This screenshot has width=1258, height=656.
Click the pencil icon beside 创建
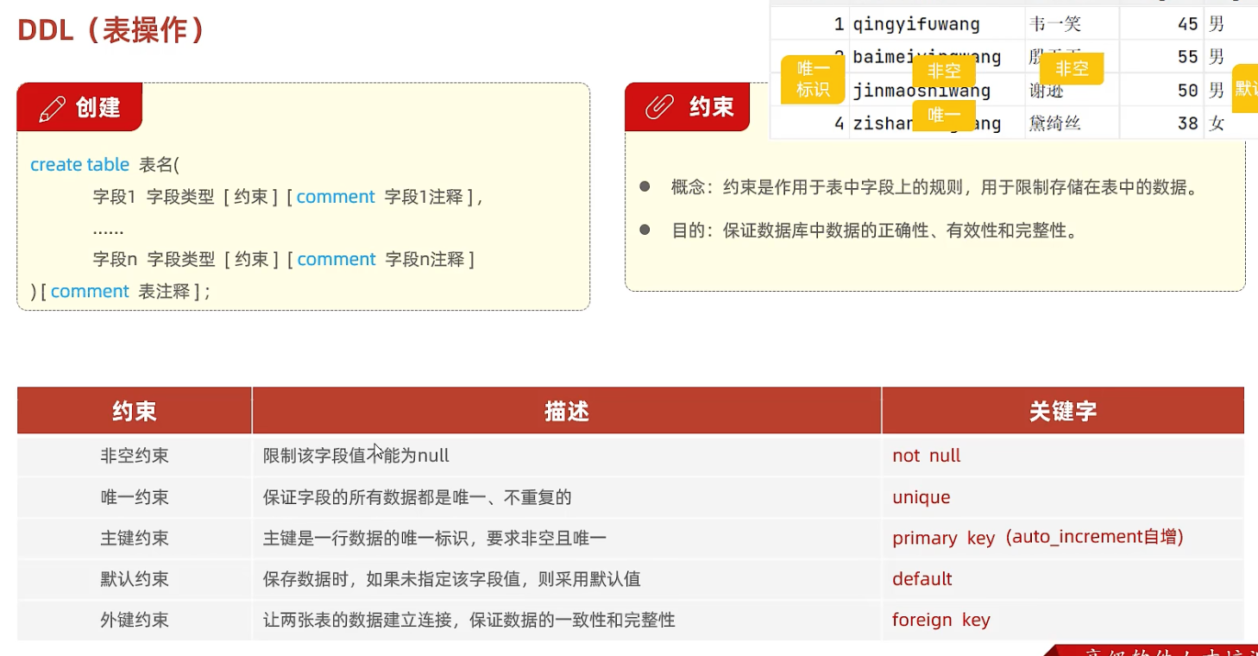pos(52,108)
